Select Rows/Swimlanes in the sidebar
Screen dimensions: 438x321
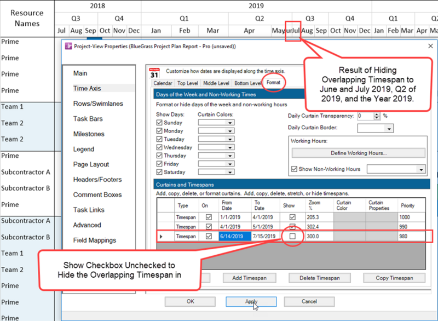click(98, 104)
